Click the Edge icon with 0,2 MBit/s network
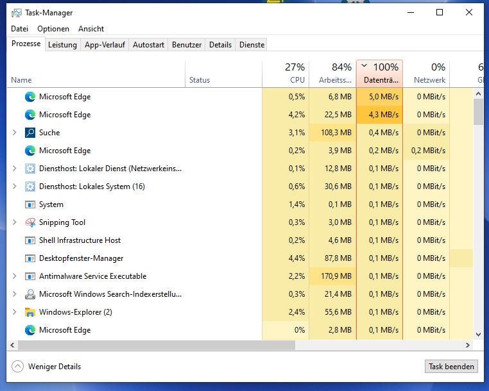Viewport: 489px width, 391px height. 30,151
